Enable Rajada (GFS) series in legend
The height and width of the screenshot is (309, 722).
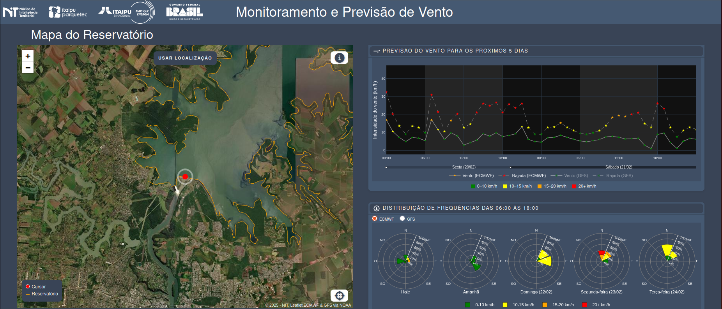[x=613, y=176]
